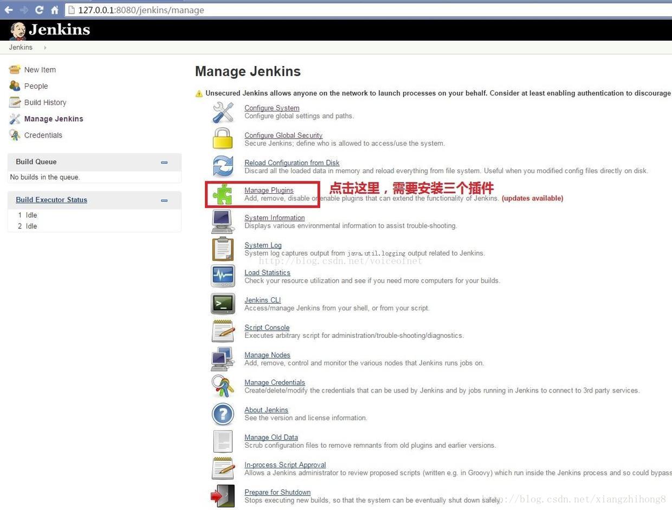This screenshot has height=510, width=672.
Task: Open the About Jenkins link
Action: pyautogui.click(x=266, y=410)
